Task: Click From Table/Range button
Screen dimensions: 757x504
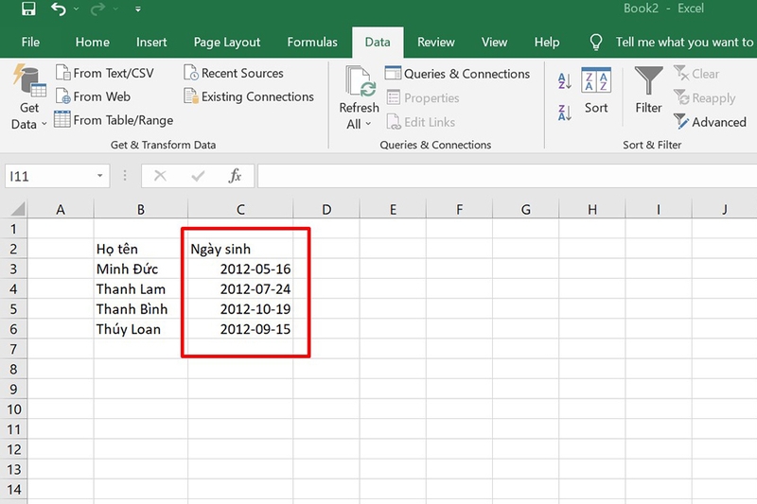Action: tap(114, 119)
